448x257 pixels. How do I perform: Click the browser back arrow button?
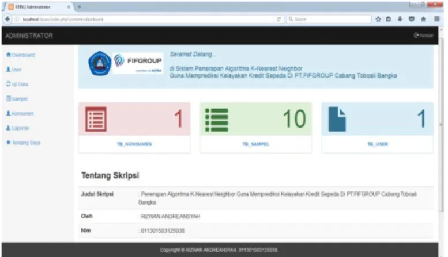[x=7, y=19]
